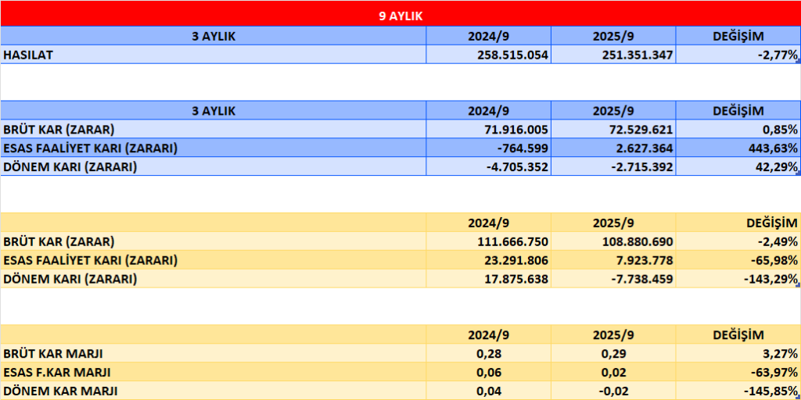
Task: Select the '3 AYLIK' header above blue BRÜT KAR row
Action: coord(213,111)
